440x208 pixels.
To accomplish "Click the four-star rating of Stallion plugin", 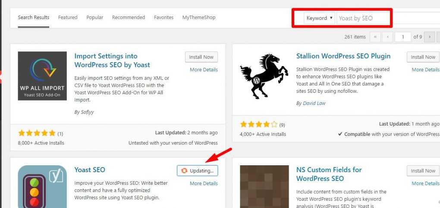I will pos(259,124).
